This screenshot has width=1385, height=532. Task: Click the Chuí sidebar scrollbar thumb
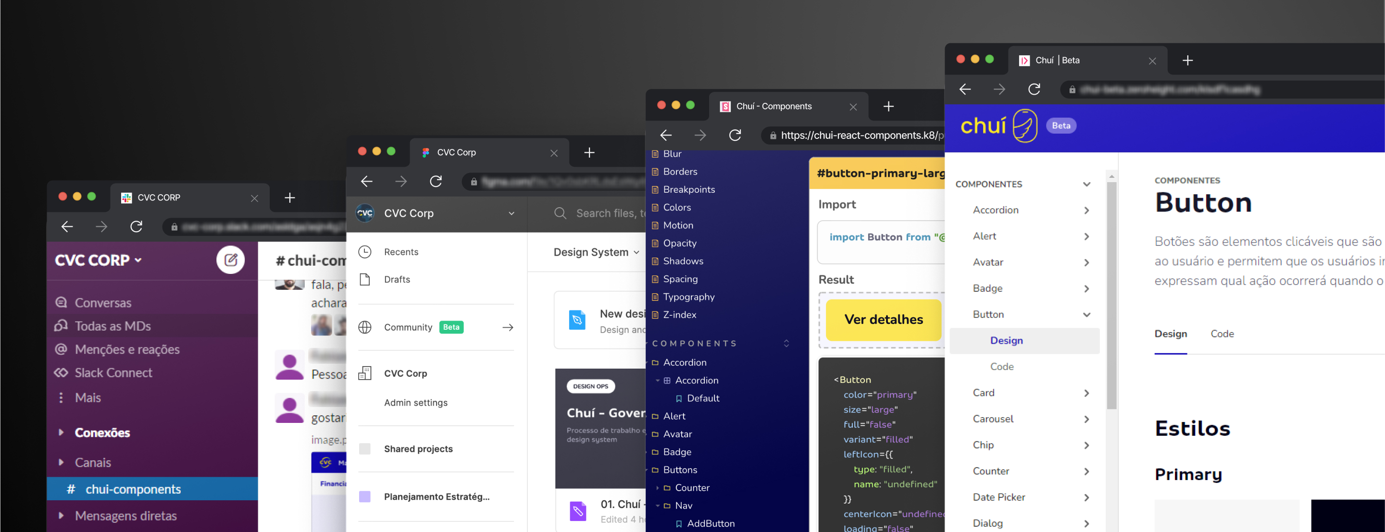click(1111, 296)
